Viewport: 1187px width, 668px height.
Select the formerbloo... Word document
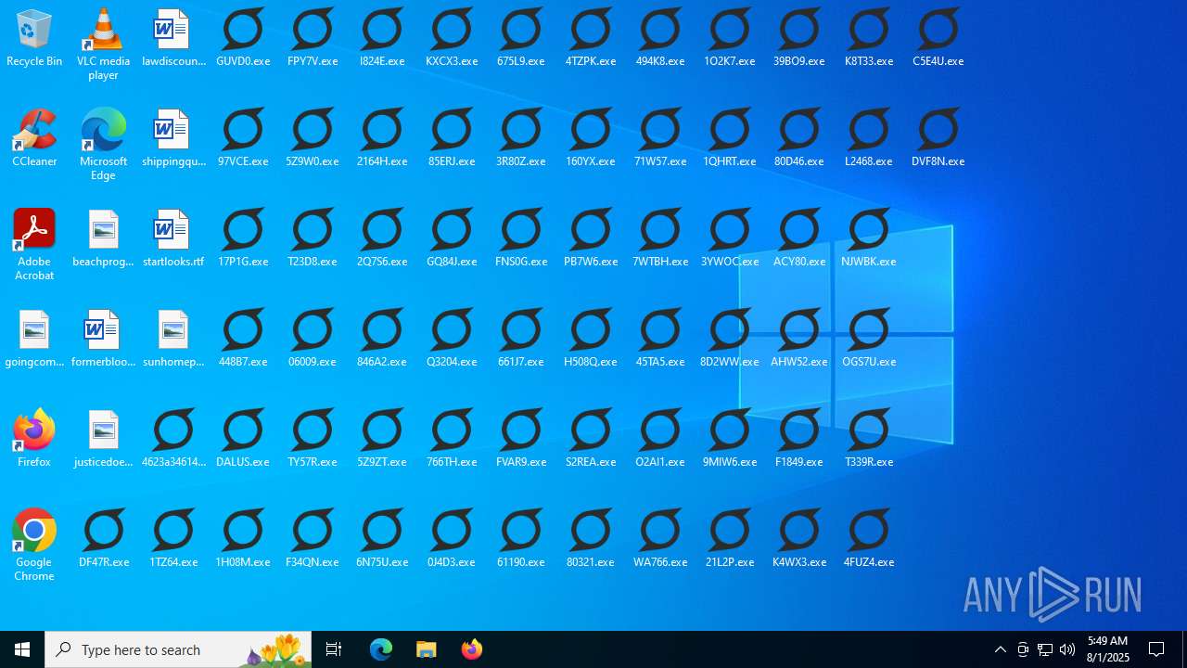(x=103, y=340)
